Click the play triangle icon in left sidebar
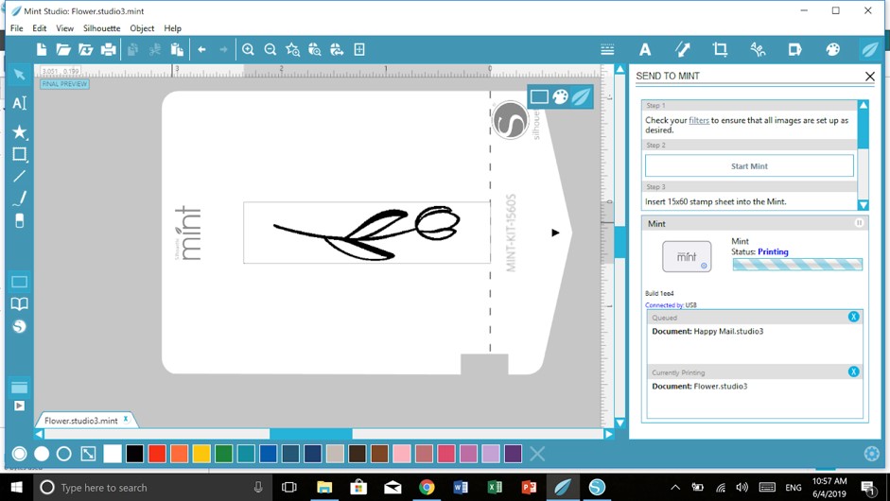This screenshot has width=890, height=501. click(19, 406)
